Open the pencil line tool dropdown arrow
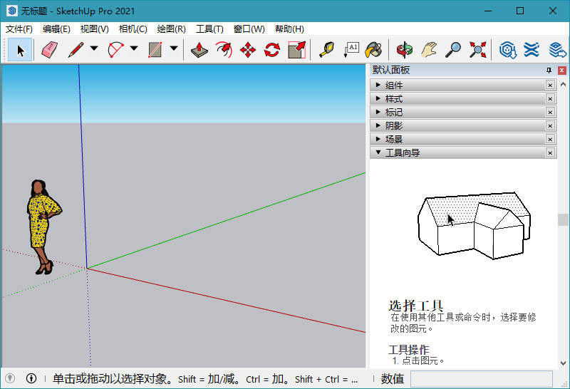 click(94, 49)
